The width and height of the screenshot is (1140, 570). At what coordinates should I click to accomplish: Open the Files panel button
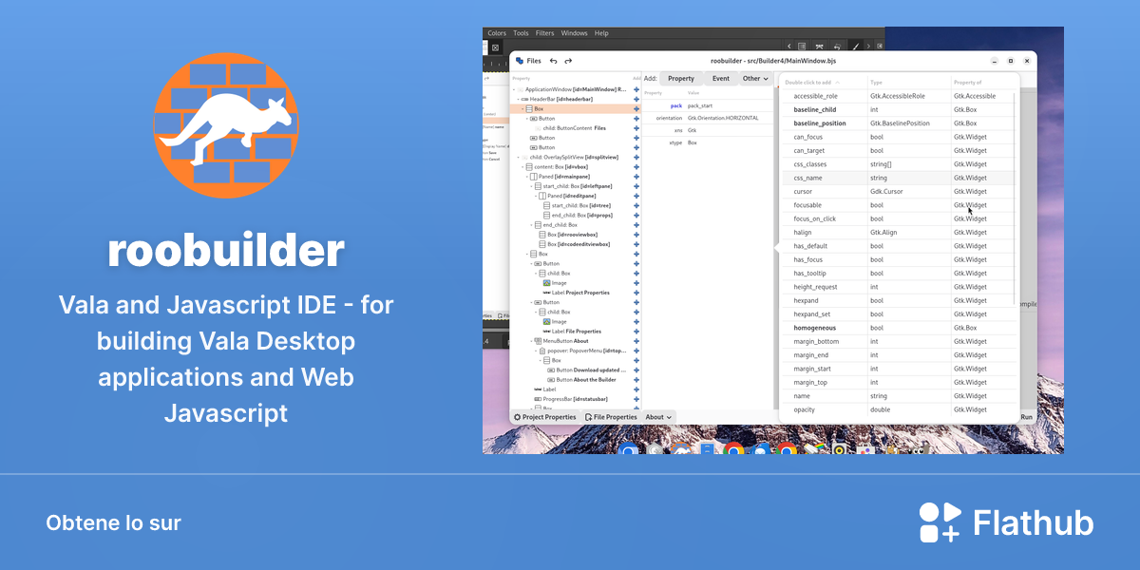click(528, 61)
